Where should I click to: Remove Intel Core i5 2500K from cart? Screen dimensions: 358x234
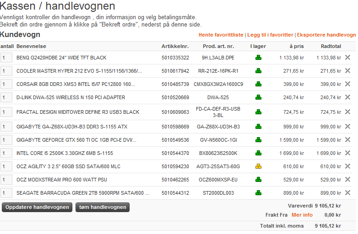347,153
